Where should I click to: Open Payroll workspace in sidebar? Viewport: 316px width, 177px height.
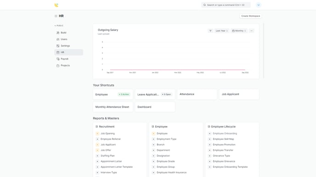click(x=68, y=59)
